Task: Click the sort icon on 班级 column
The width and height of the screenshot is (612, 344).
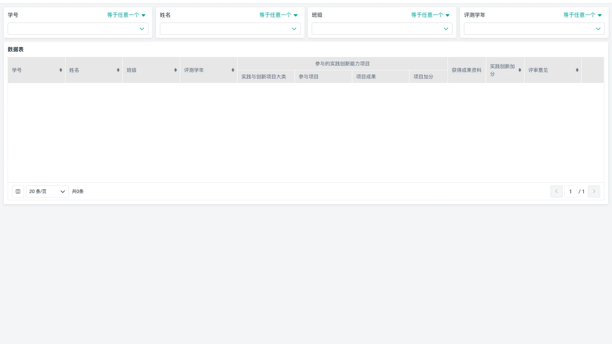Action: tap(175, 70)
